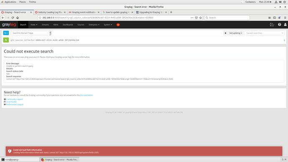This screenshot has height=162, width=288.
Task: Click the Graylog logo
Action: [9, 25]
